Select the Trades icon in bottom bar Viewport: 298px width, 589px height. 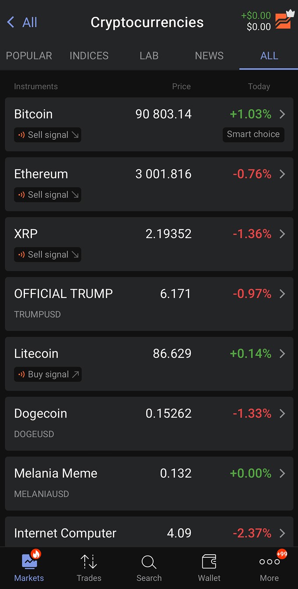(89, 561)
